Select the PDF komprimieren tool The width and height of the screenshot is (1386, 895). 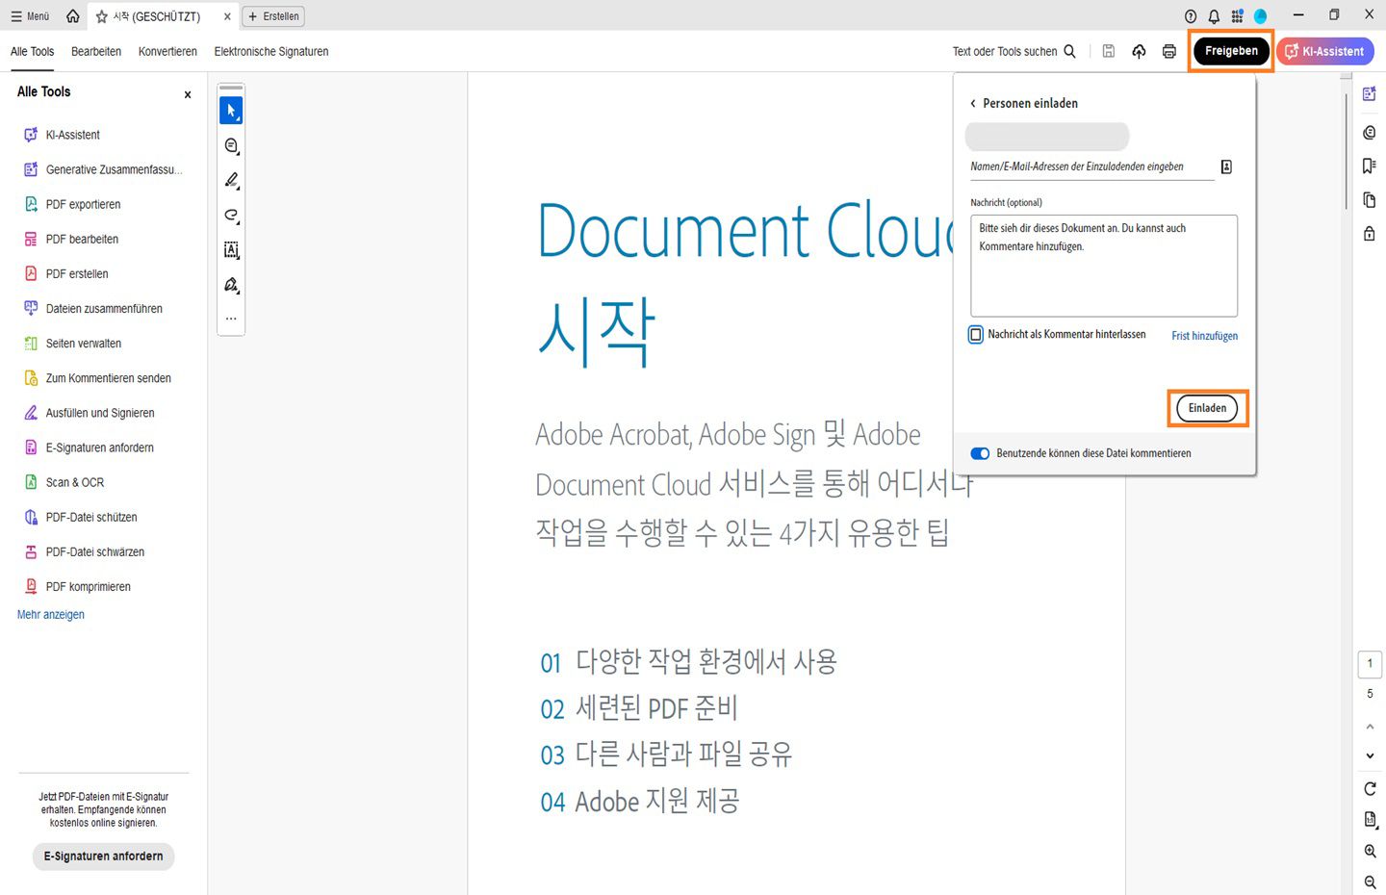77,586
